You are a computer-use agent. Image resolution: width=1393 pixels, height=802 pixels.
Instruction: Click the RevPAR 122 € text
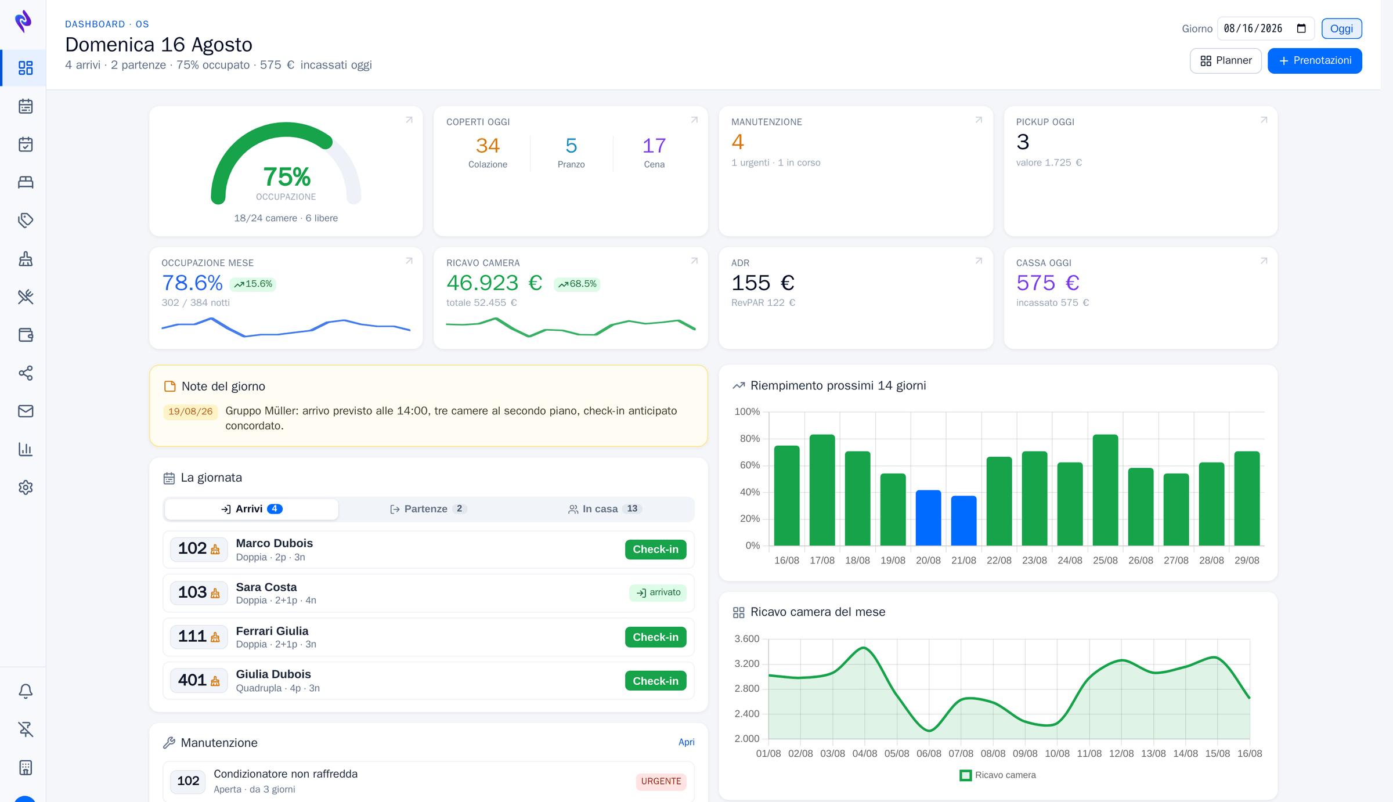click(x=763, y=302)
